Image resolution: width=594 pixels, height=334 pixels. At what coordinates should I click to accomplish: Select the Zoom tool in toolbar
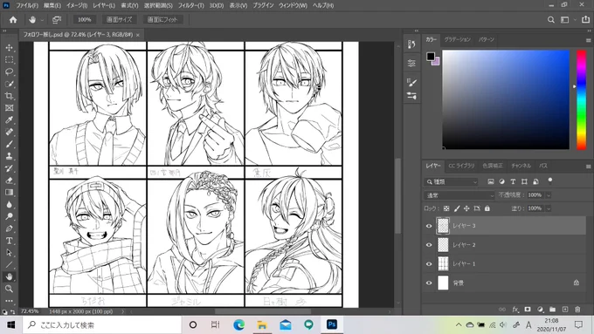coord(9,289)
